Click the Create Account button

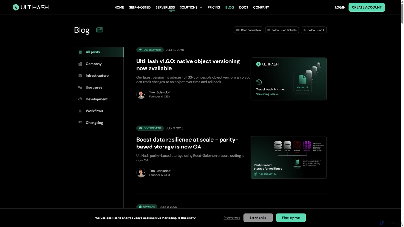(367, 7)
